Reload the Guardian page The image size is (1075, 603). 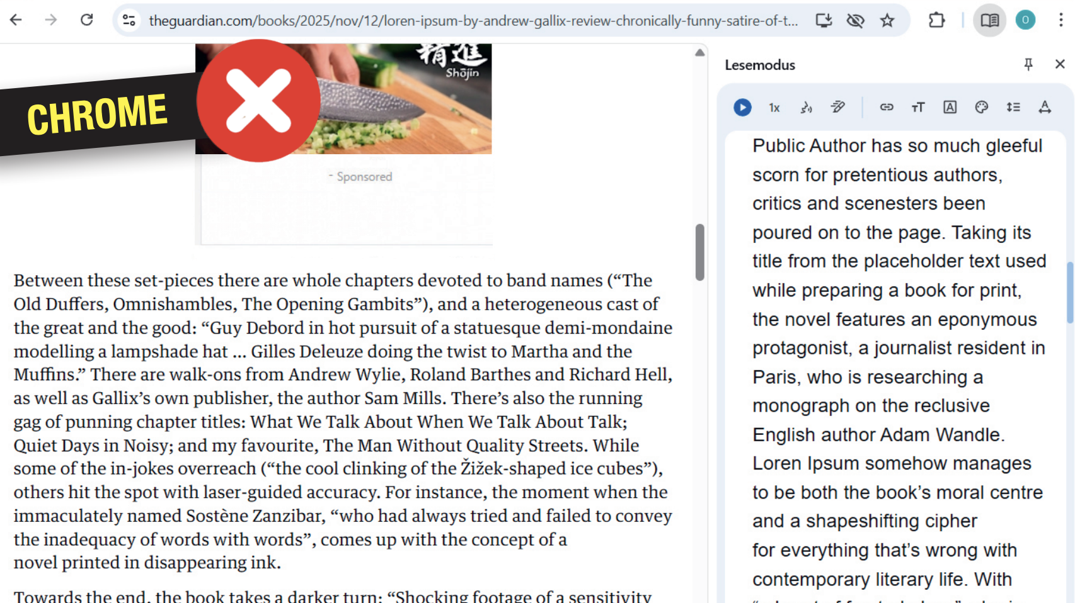point(87,20)
